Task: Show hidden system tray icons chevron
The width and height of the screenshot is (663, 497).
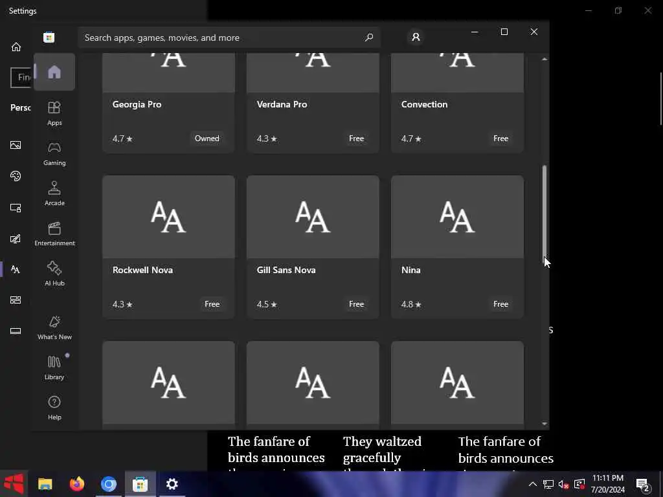Action: coord(533,484)
